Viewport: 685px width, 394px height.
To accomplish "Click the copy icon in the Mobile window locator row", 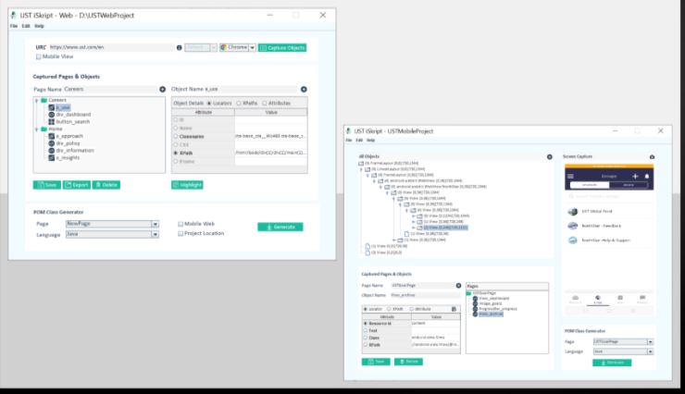I will (454, 309).
